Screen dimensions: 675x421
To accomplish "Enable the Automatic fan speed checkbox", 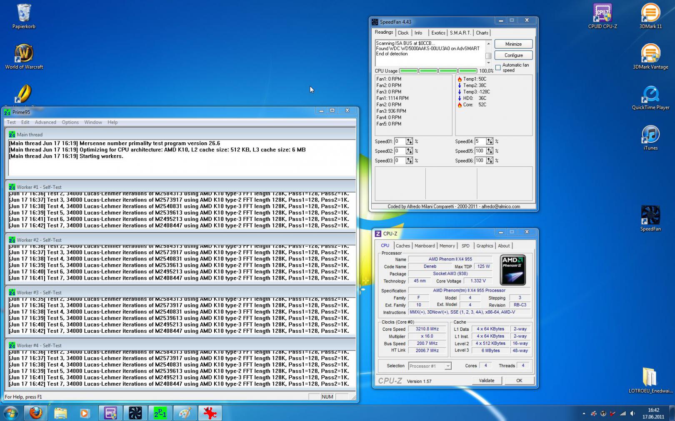I will 498,67.
